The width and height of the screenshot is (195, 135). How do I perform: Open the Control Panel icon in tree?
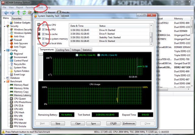(12, 61)
